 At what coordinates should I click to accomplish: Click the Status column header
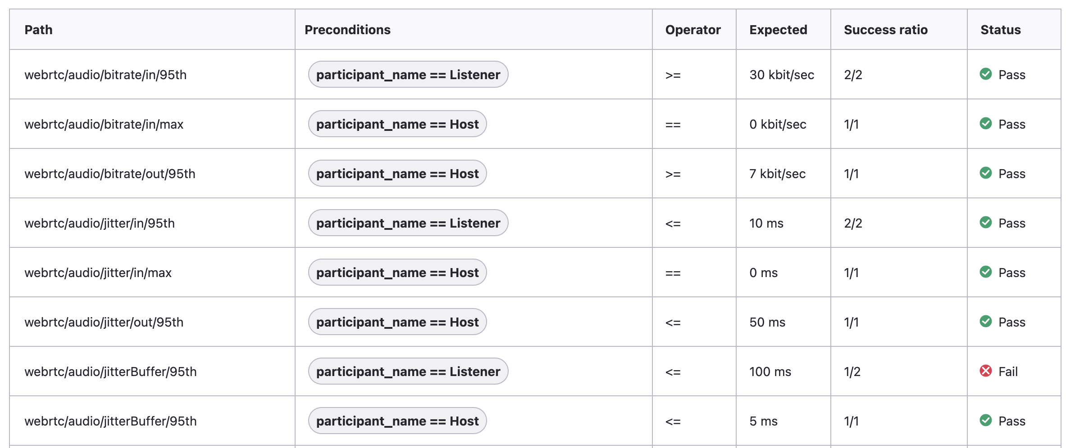coord(1001,30)
